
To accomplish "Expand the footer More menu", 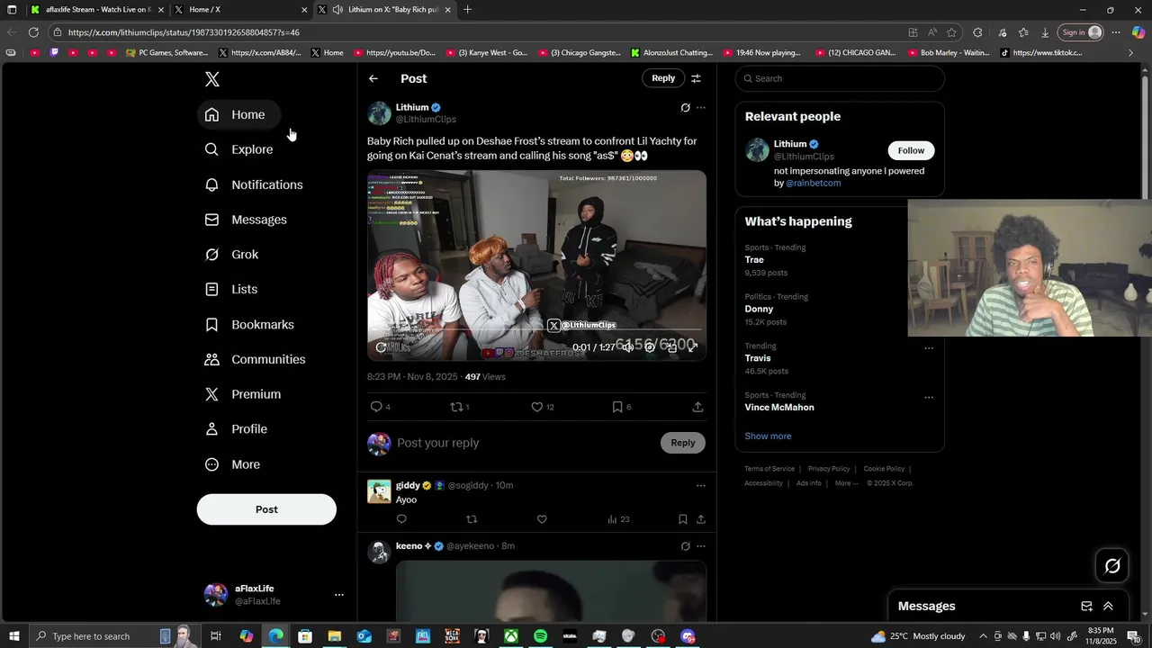I will tap(847, 483).
